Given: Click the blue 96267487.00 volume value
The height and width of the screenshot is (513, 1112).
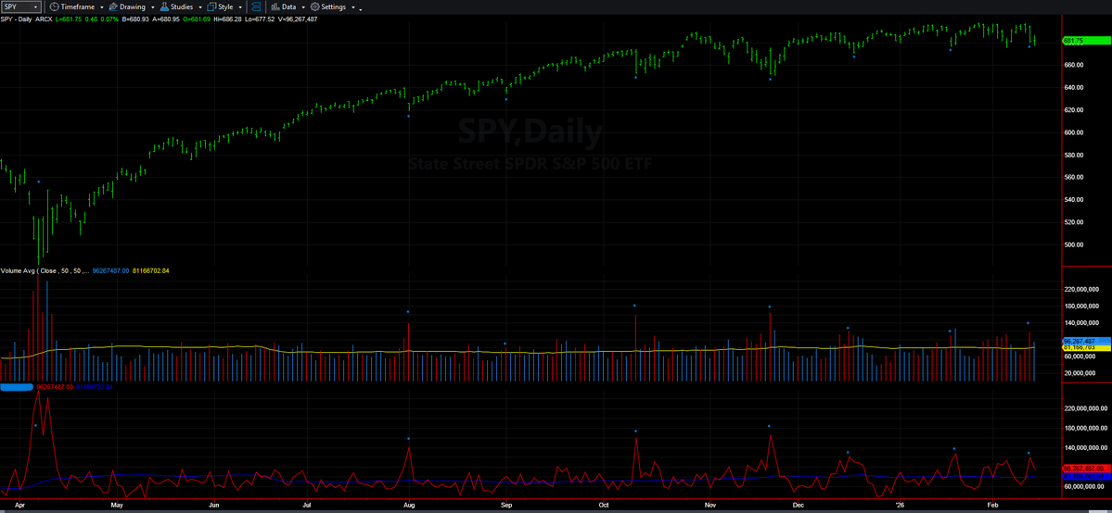Looking at the screenshot, I should click(x=110, y=270).
